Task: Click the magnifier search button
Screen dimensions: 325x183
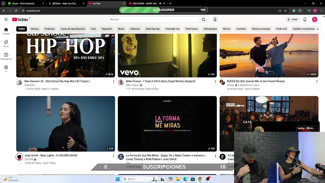Action: pyautogui.click(x=203, y=19)
